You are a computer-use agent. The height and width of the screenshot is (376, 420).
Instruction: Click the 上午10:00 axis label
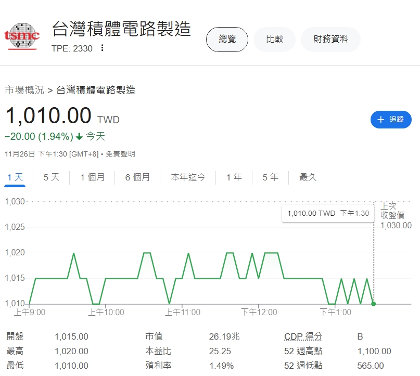[x=106, y=312]
